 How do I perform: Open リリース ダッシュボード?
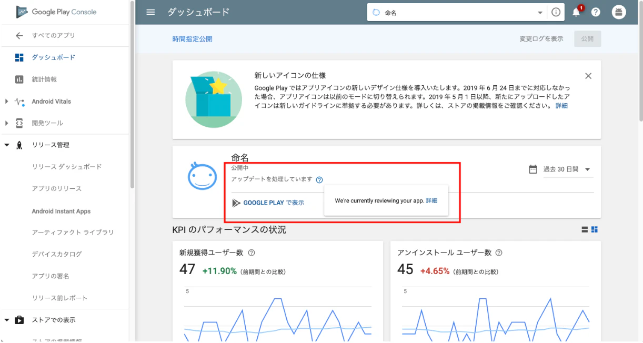tap(67, 167)
